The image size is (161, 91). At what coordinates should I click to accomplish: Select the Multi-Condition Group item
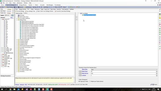pyautogui.click(x=24, y=17)
